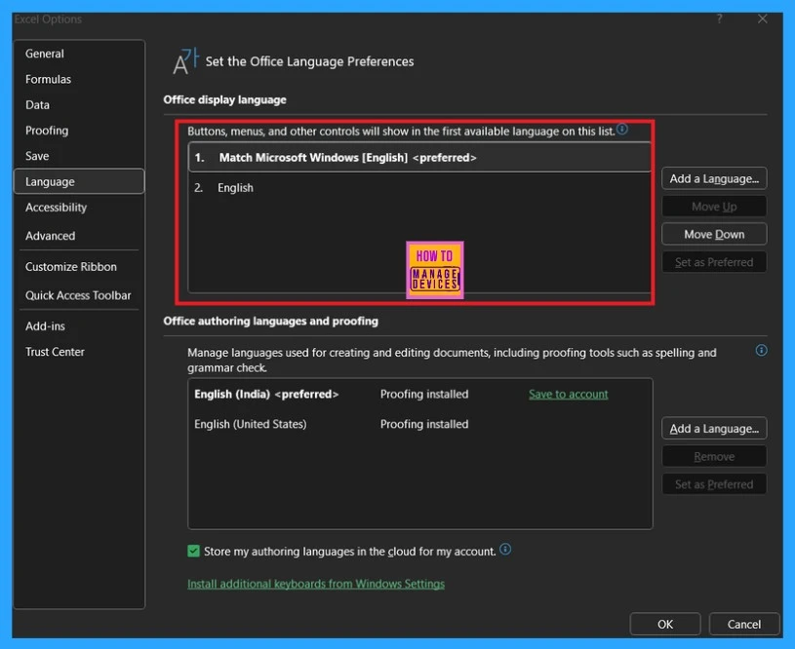The width and height of the screenshot is (795, 649).
Task: Click Move Up button
Action: coord(714,207)
